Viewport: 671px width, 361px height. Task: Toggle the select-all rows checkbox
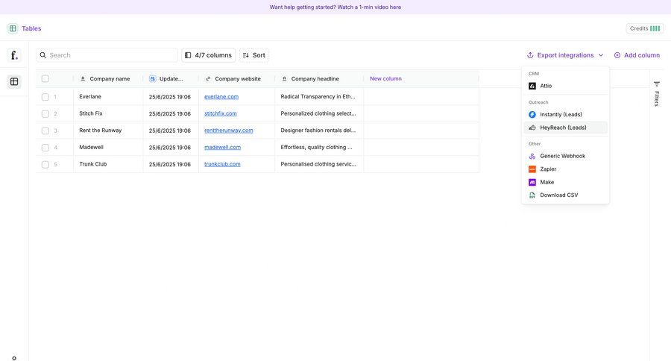45,79
